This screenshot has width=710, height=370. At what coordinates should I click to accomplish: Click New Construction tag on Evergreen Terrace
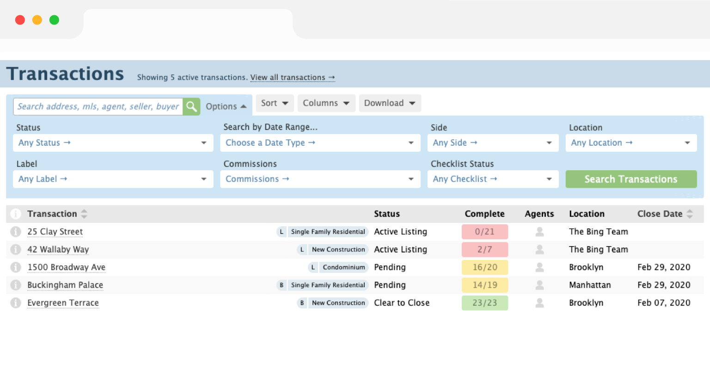[x=338, y=303]
